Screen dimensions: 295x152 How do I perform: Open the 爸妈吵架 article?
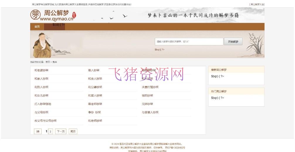tap(147, 95)
